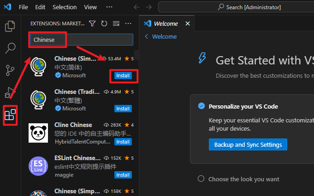
Task: Go back via the Welcome breadcrumb link
Action: point(160,36)
